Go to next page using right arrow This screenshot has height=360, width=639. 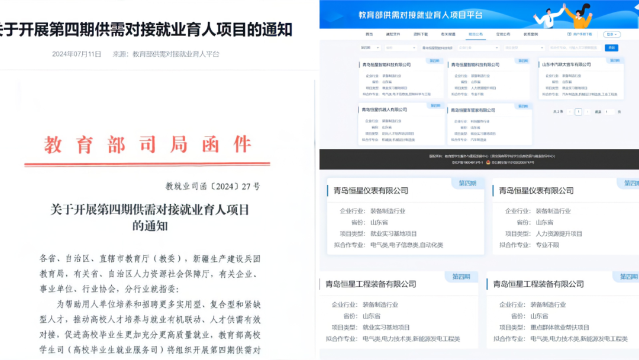tap(588, 112)
